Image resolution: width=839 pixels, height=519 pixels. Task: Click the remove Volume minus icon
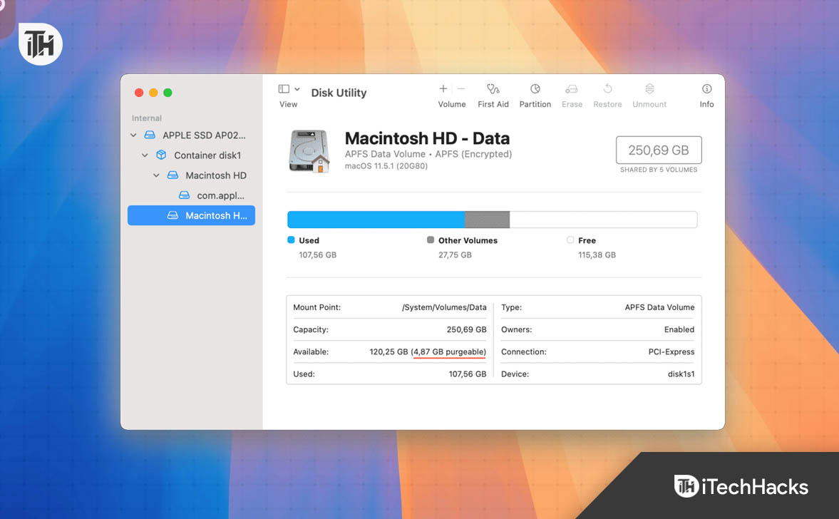(x=461, y=89)
